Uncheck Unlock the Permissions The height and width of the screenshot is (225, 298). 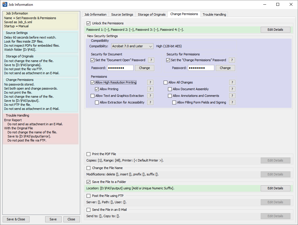tap(89, 23)
